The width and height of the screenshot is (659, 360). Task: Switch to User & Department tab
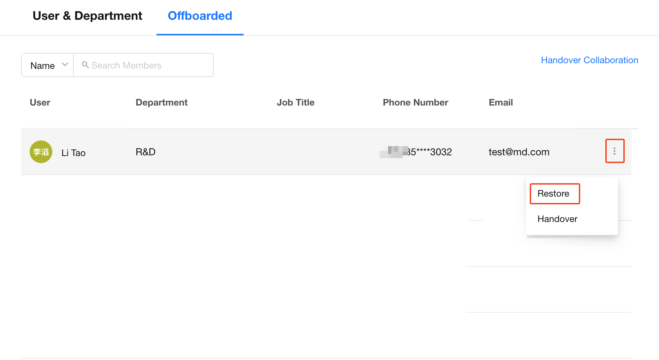coord(87,16)
